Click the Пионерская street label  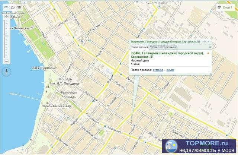136,143
